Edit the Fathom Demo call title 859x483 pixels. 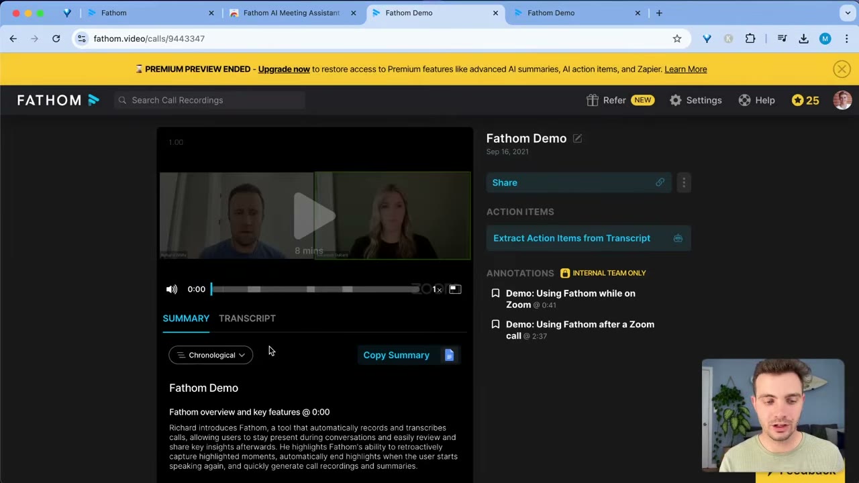[x=577, y=138]
